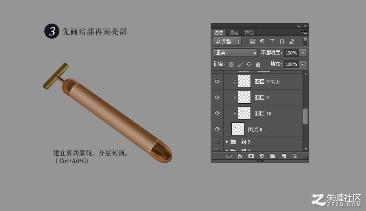Open the fill slider dropdown arrow
The image size is (366, 211).
click(303, 64)
